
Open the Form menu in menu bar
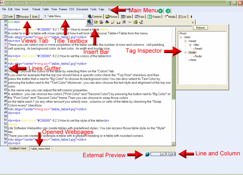pos(54,9)
